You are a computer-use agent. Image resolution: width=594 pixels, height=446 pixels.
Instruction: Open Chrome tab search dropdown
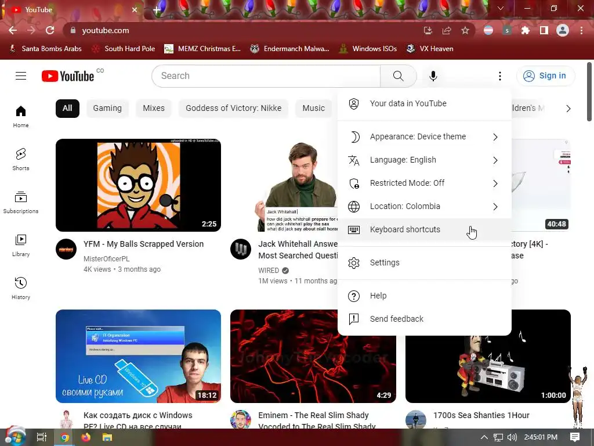pos(501,8)
